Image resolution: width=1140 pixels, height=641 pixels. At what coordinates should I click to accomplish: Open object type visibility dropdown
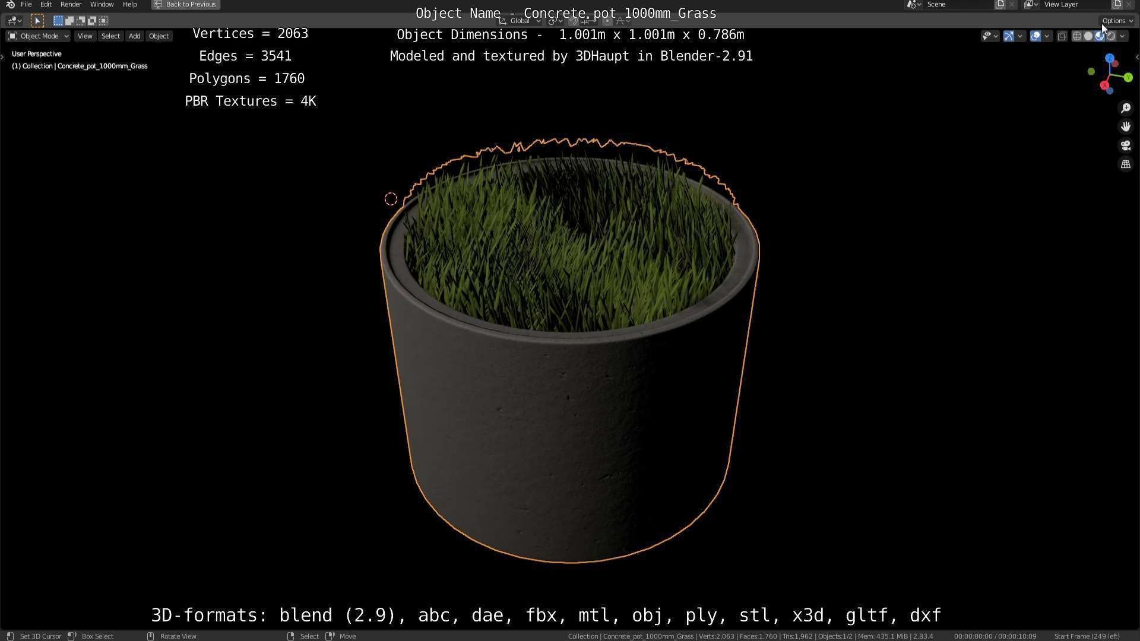click(990, 36)
